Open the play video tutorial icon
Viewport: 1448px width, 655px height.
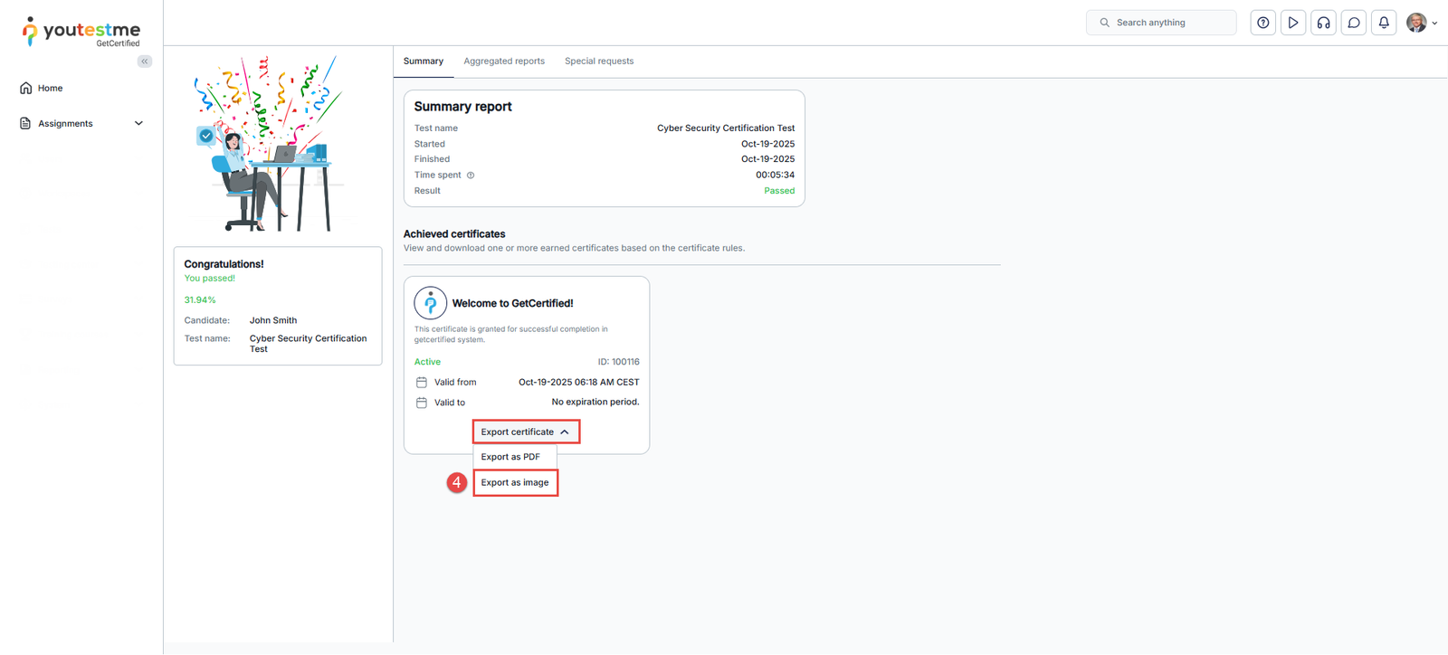[x=1293, y=23]
